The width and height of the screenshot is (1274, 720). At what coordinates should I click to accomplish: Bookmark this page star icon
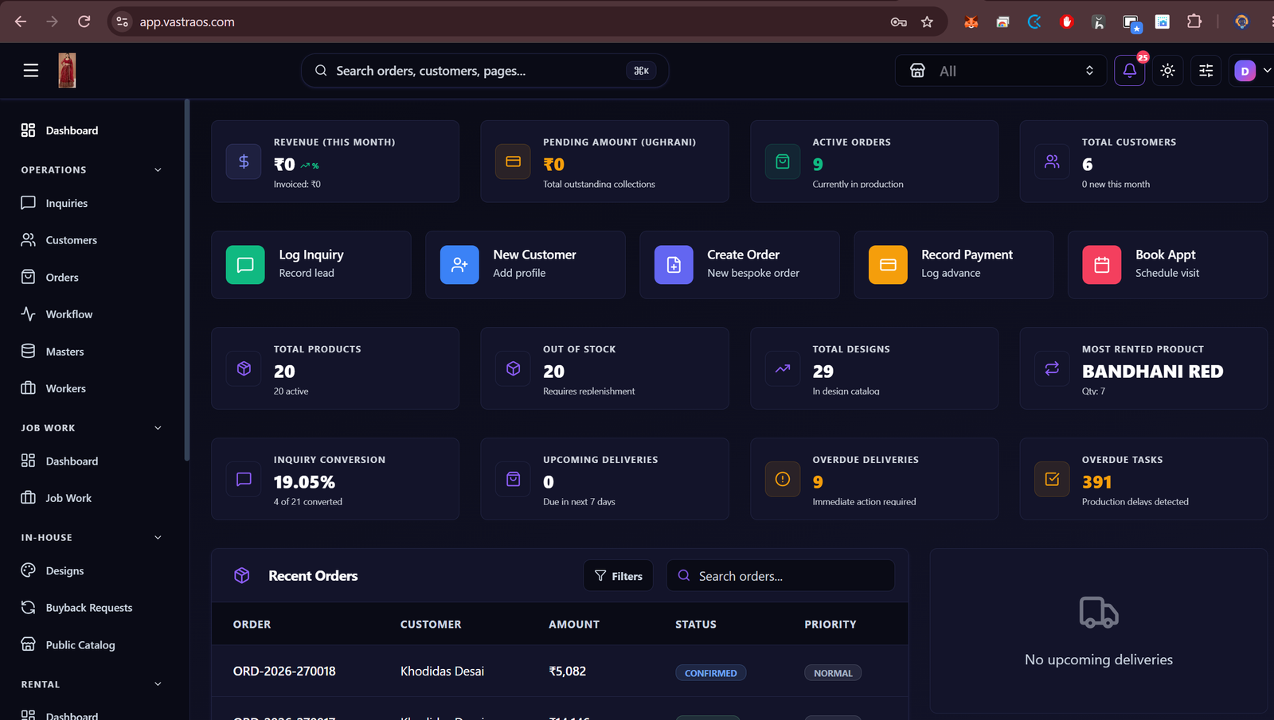927,21
